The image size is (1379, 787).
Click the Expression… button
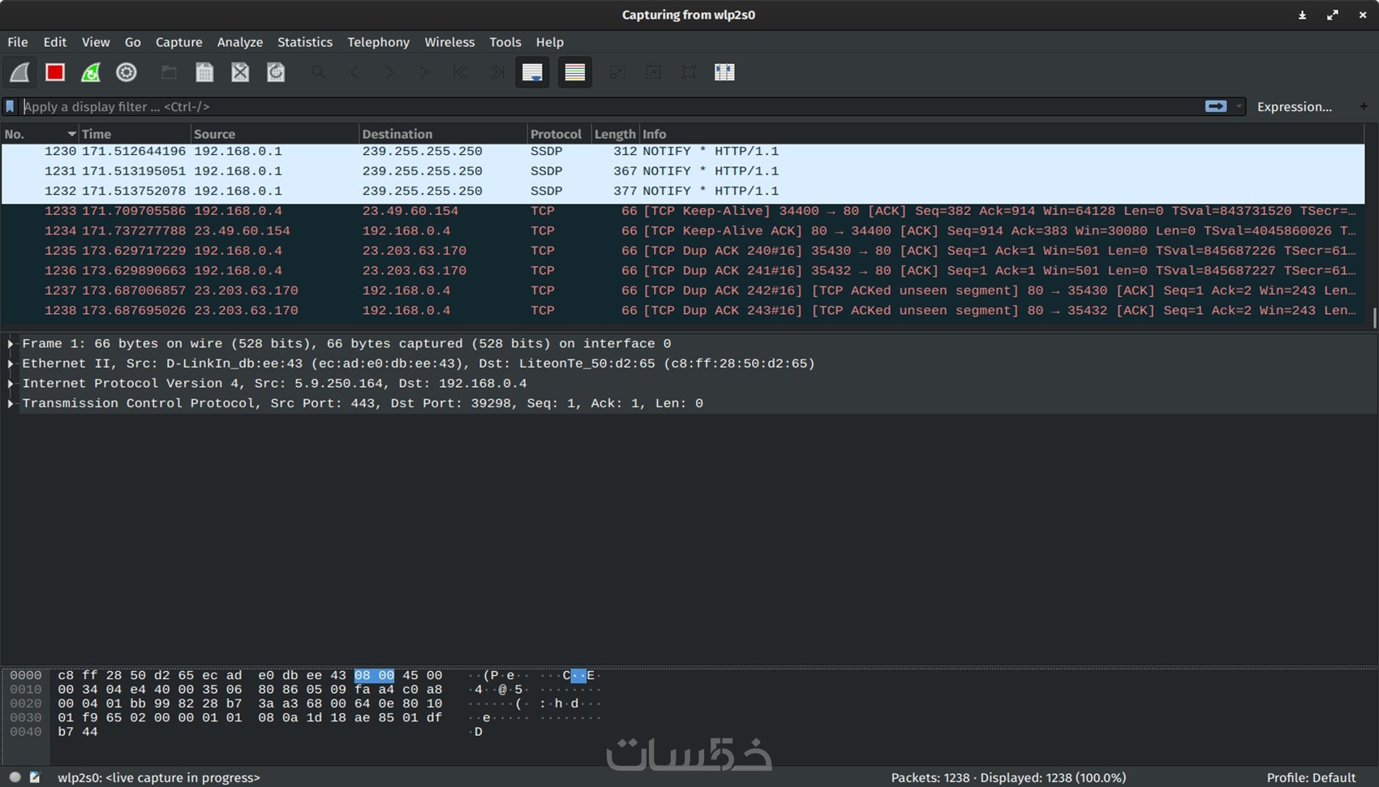tap(1294, 106)
